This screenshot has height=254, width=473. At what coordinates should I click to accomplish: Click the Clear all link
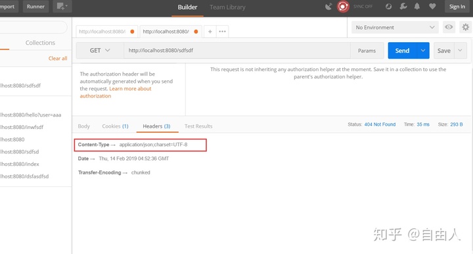(58, 59)
